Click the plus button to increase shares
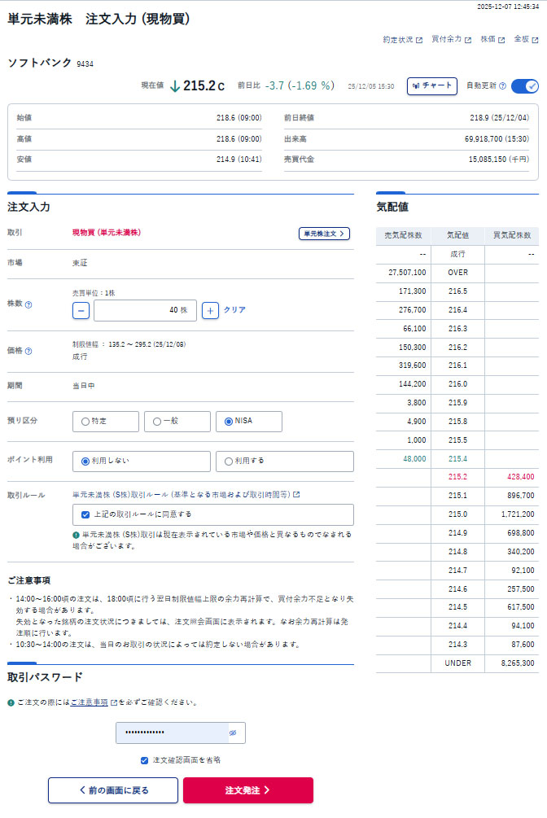This screenshot has width=547, height=818. (x=210, y=310)
